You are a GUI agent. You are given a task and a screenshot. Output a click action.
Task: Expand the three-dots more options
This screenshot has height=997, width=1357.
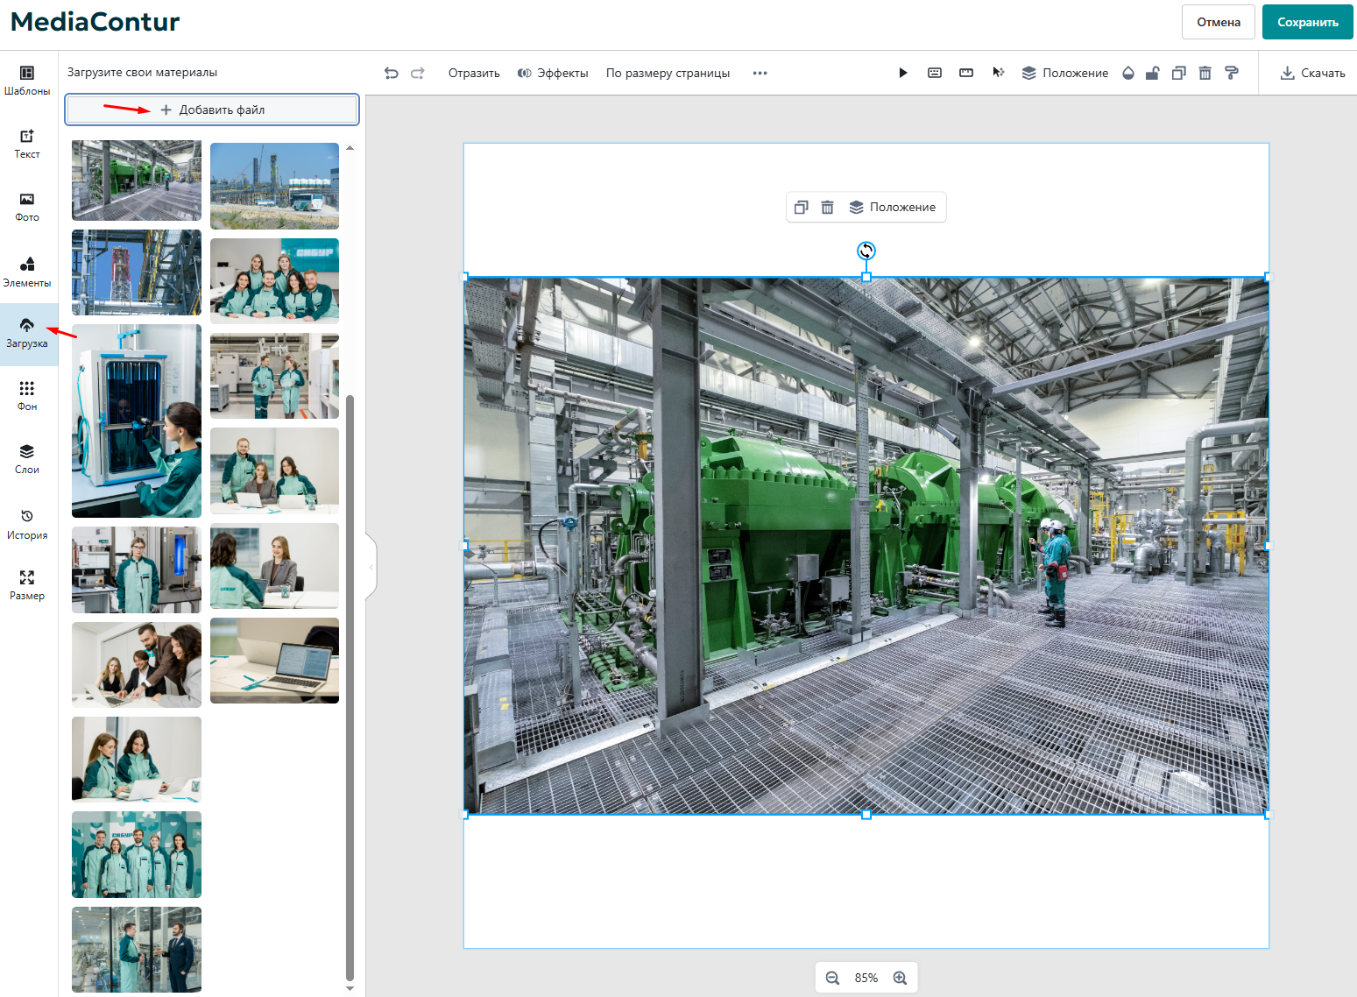(760, 73)
